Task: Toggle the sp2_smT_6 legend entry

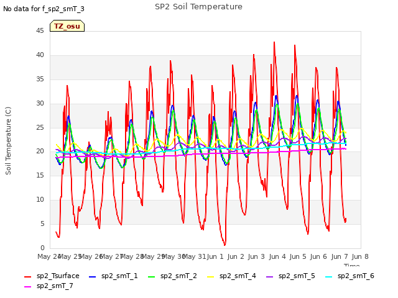Action: (x=349, y=276)
